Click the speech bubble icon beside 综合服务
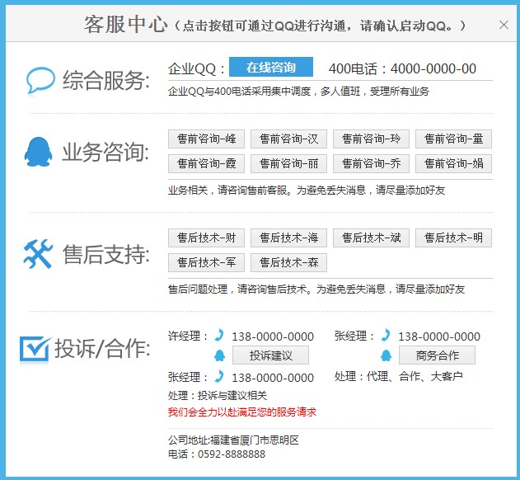 coord(40,80)
